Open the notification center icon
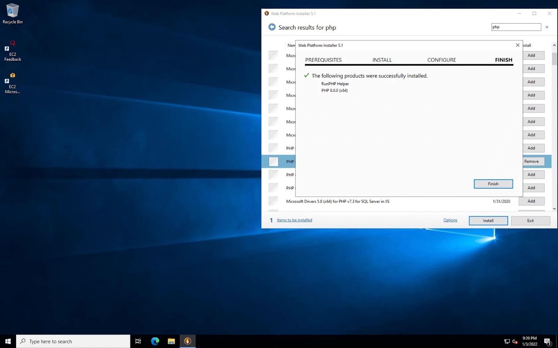 pos(548,342)
